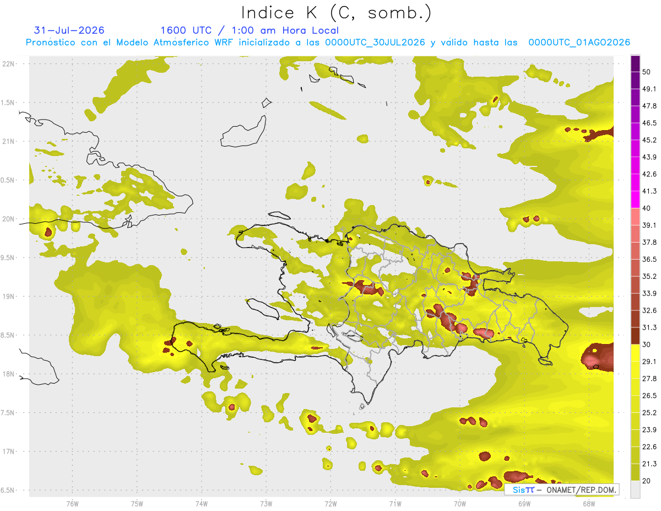Click the 76W longitude label

(72, 504)
